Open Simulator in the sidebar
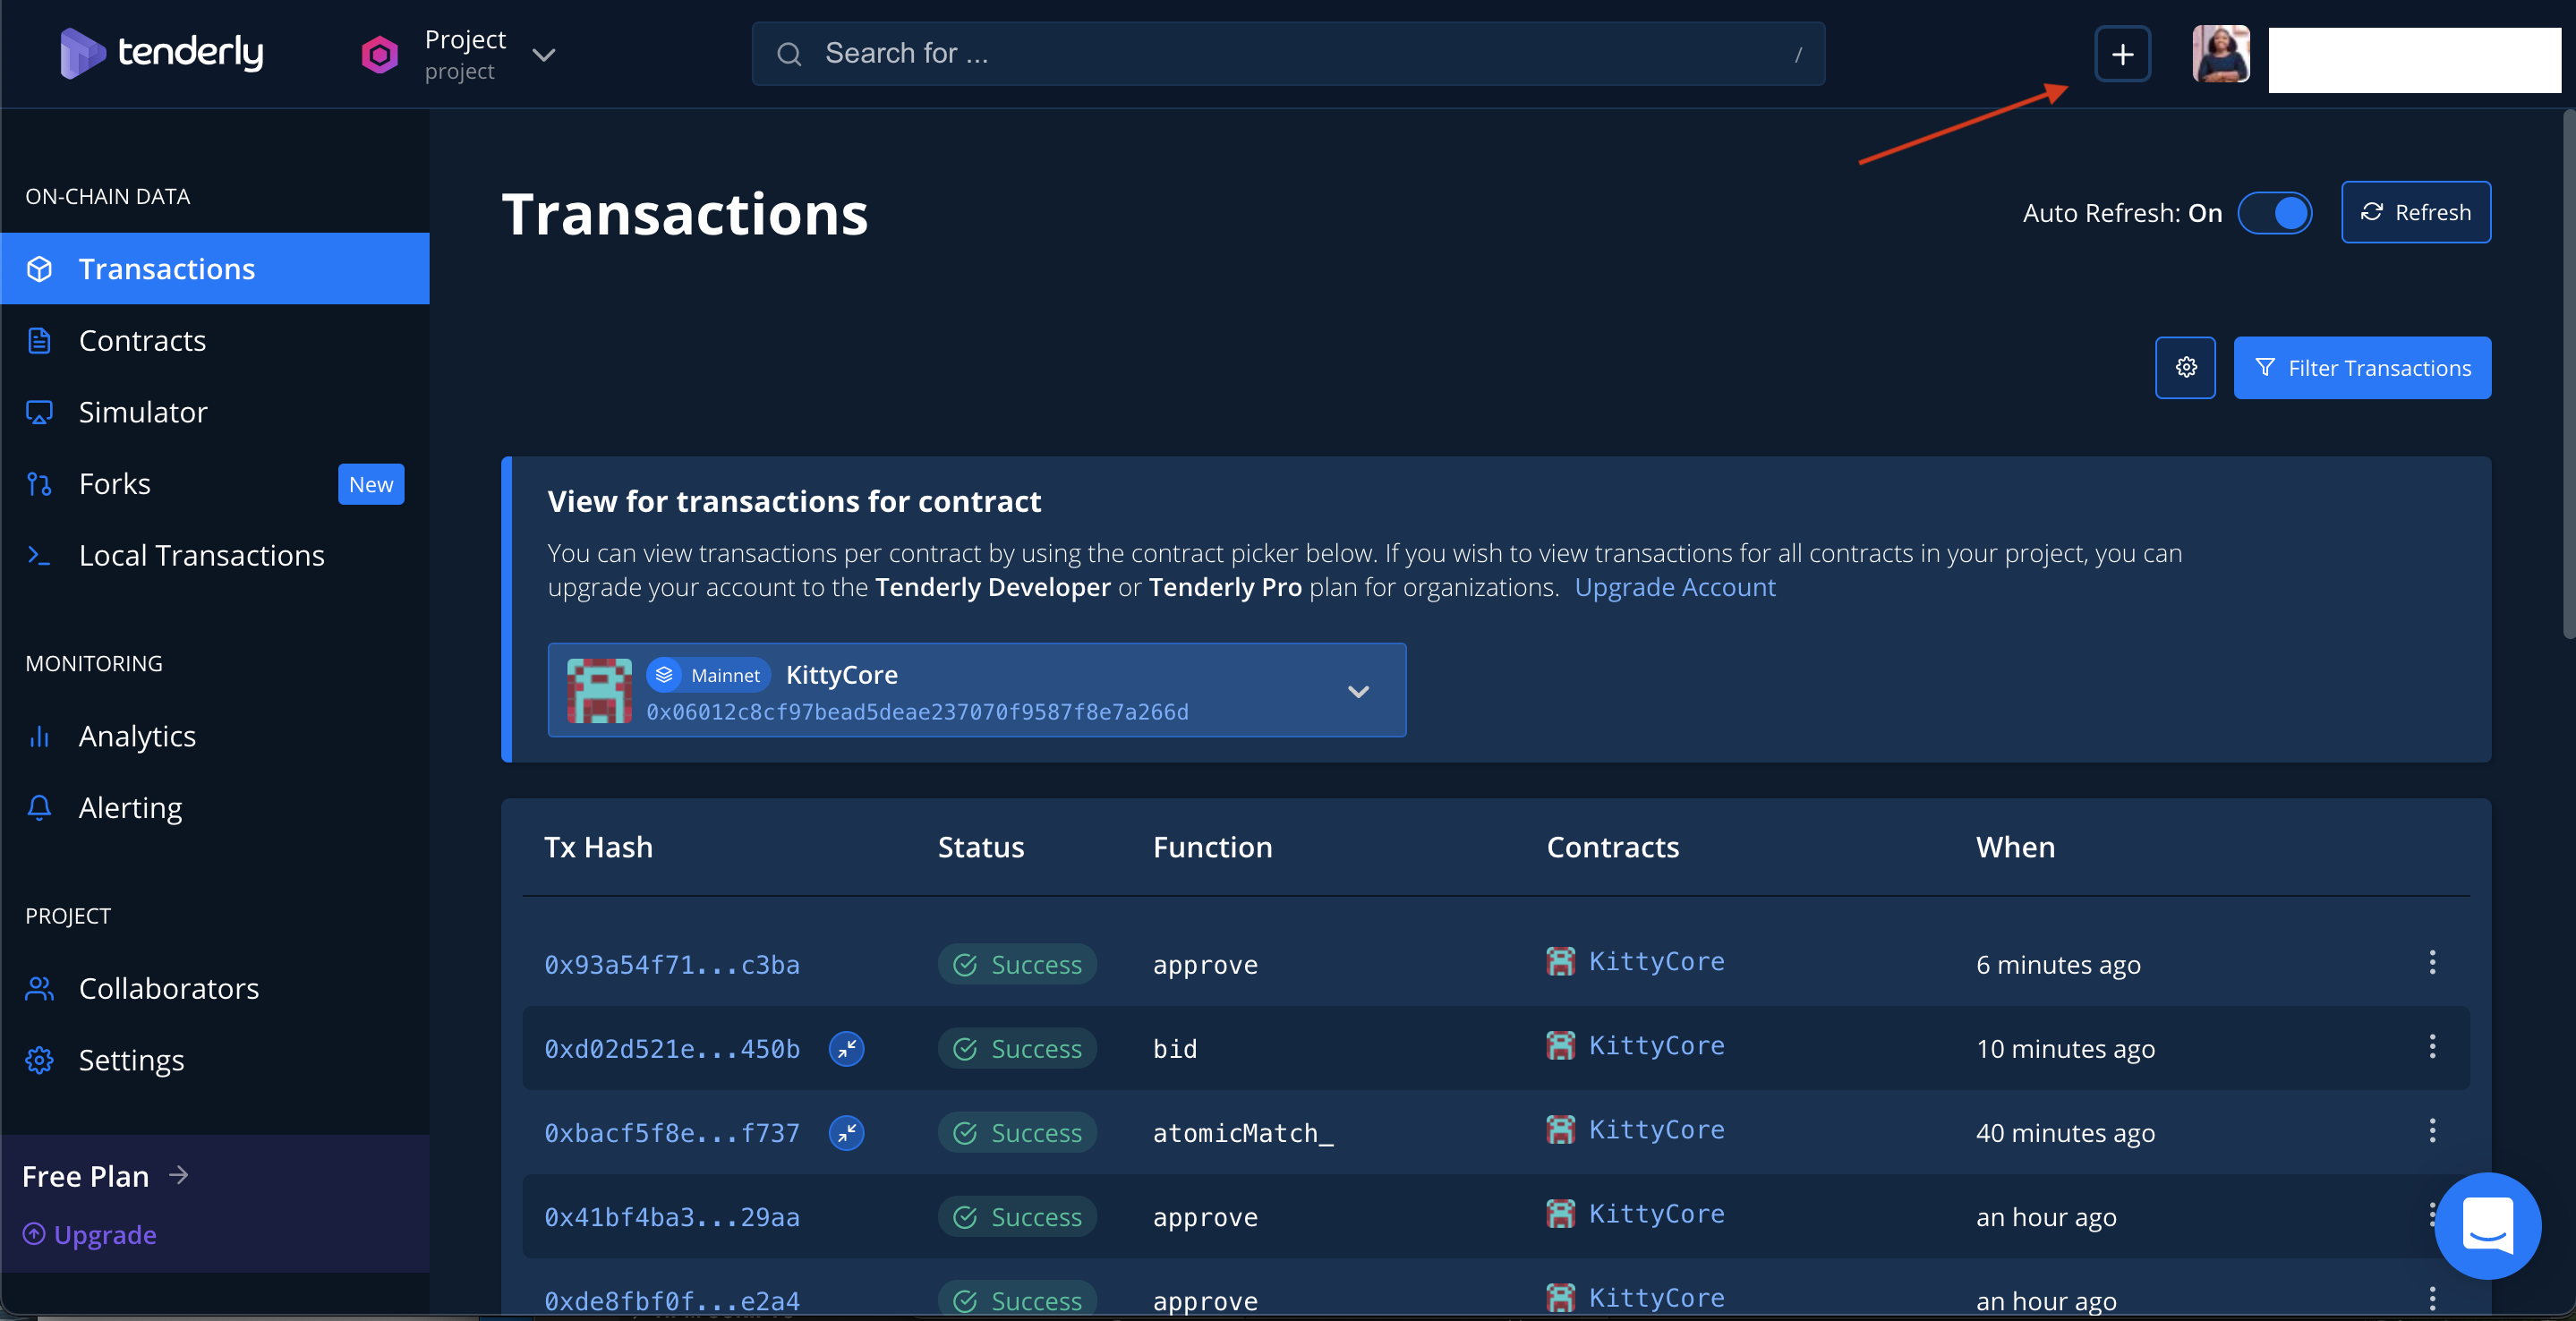Viewport: 2576px width, 1321px height. (x=215, y=412)
